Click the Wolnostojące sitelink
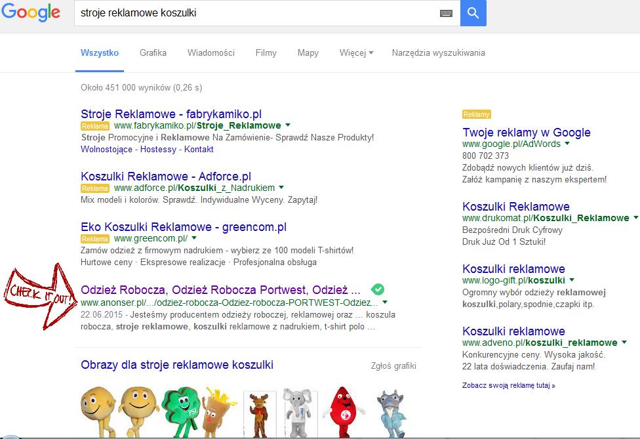The width and height of the screenshot is (640, 439). point(106,149)
